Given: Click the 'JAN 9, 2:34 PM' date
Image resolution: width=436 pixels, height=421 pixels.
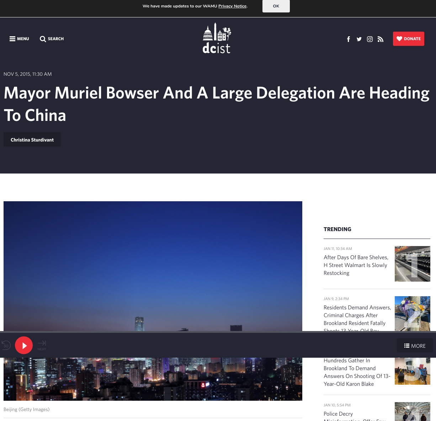Looking at the screenshot, I should [336, 299].
